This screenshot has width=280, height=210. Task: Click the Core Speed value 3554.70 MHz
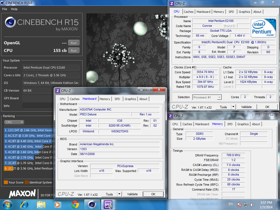point(205,72)
